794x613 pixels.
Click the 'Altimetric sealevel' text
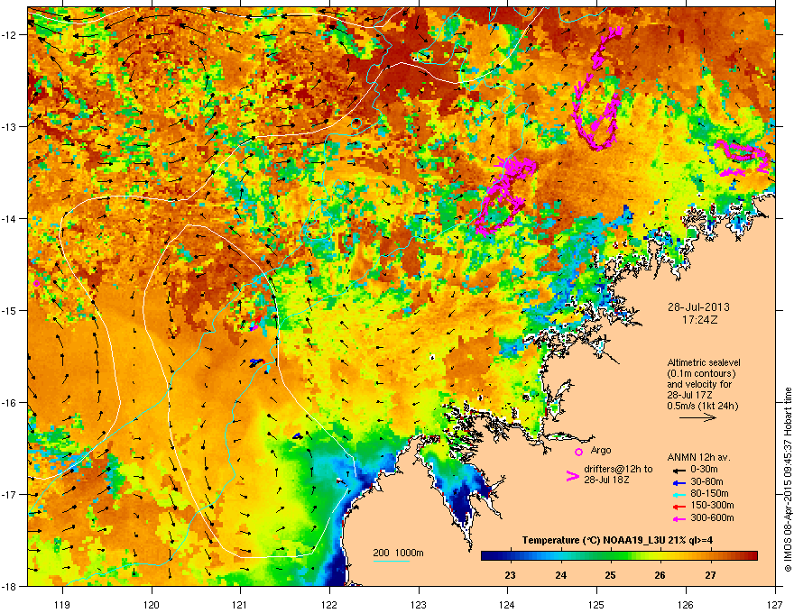(x=704, y=362)
